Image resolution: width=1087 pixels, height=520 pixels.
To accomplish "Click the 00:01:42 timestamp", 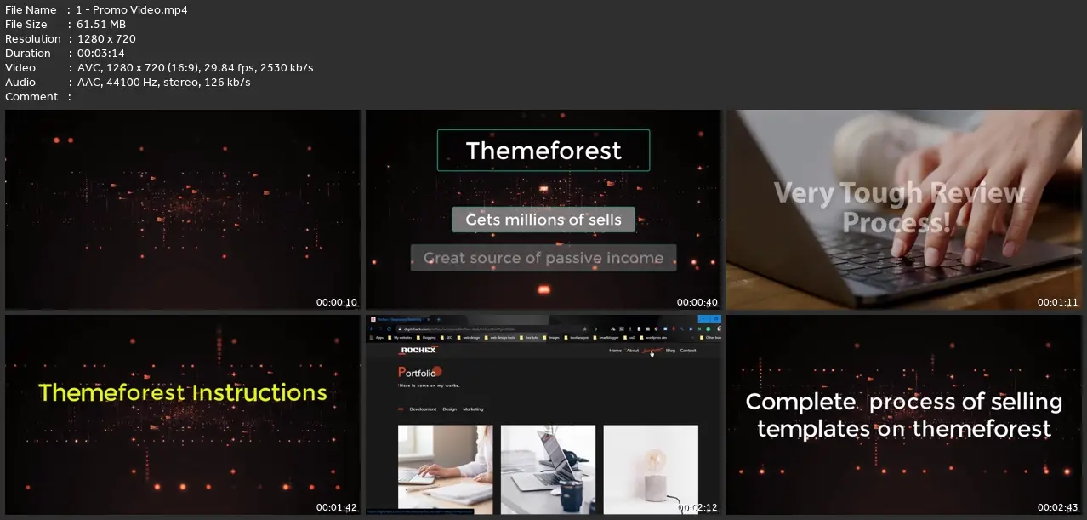I will [337, 508].
